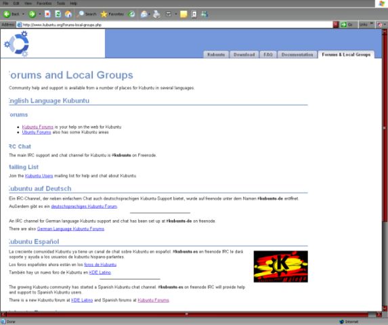388x325 pixels.
Task: Click the 'English Language Kubuntu' heading
Action: pos(49,101)
